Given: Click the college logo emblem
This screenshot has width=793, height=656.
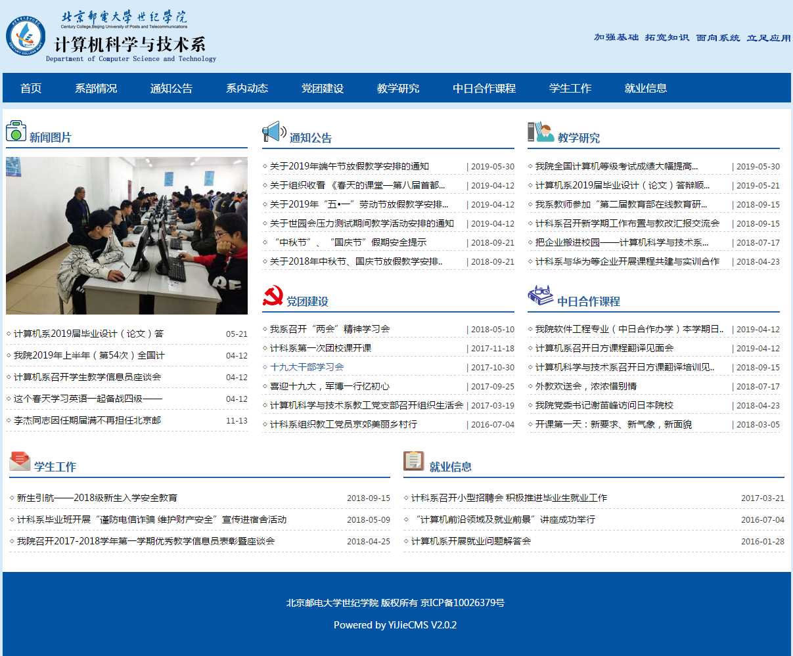Looking at the screenshot, I should coord(26,36).
